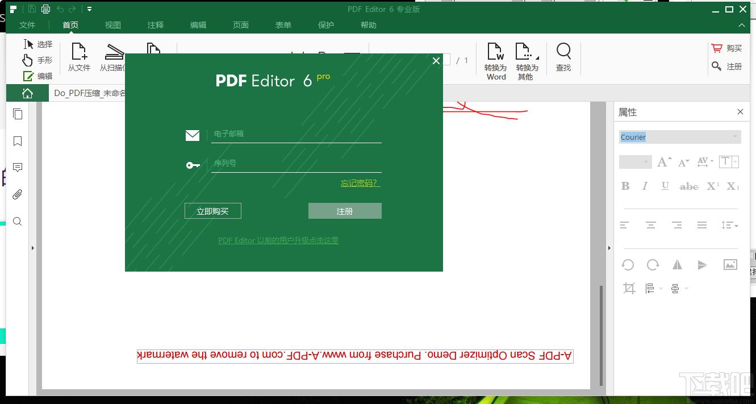The width and height of the screenshot is (756, 404).
Task: Click the 注册 button in dialog
Action: (345, 211)
